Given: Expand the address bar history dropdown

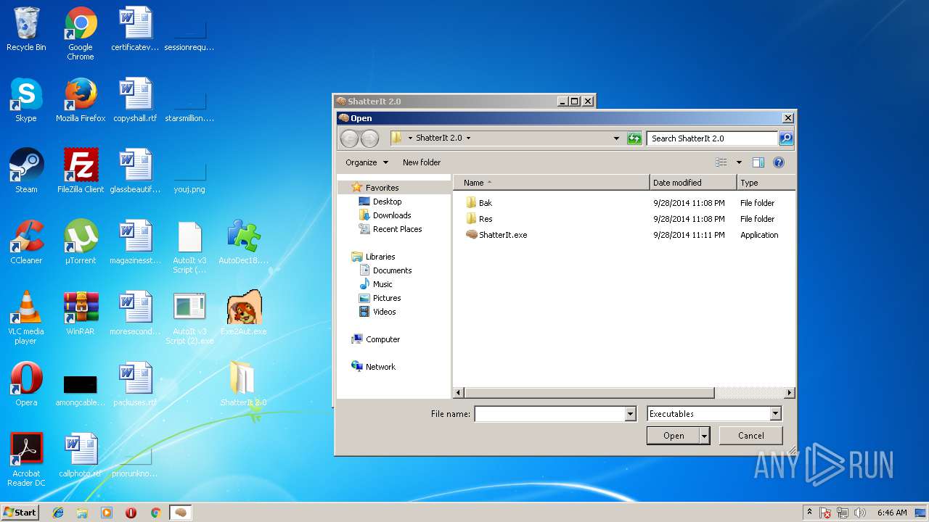Looking at the screenshot, I should [616, 138].
